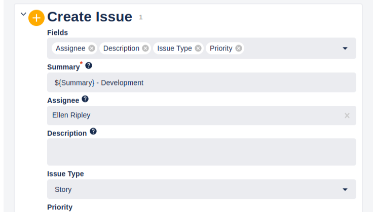Image resolution: width=373 pixels, height=212 pixels.
Task: Remove the Priority field chip
Action: pos(239,48)
